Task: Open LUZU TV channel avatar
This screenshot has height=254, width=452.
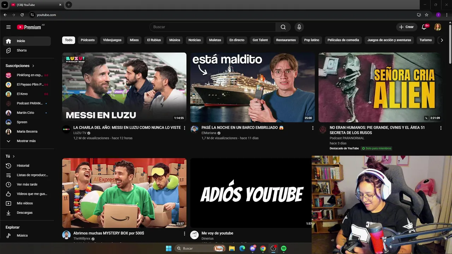Action: [x=66, y=129]
